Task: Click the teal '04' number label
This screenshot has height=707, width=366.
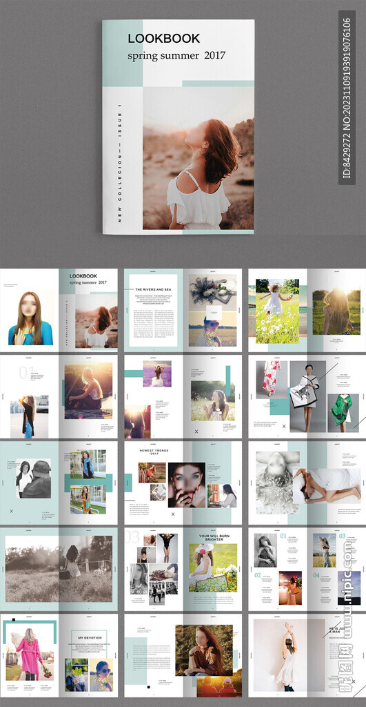Action: pos(316,575)
